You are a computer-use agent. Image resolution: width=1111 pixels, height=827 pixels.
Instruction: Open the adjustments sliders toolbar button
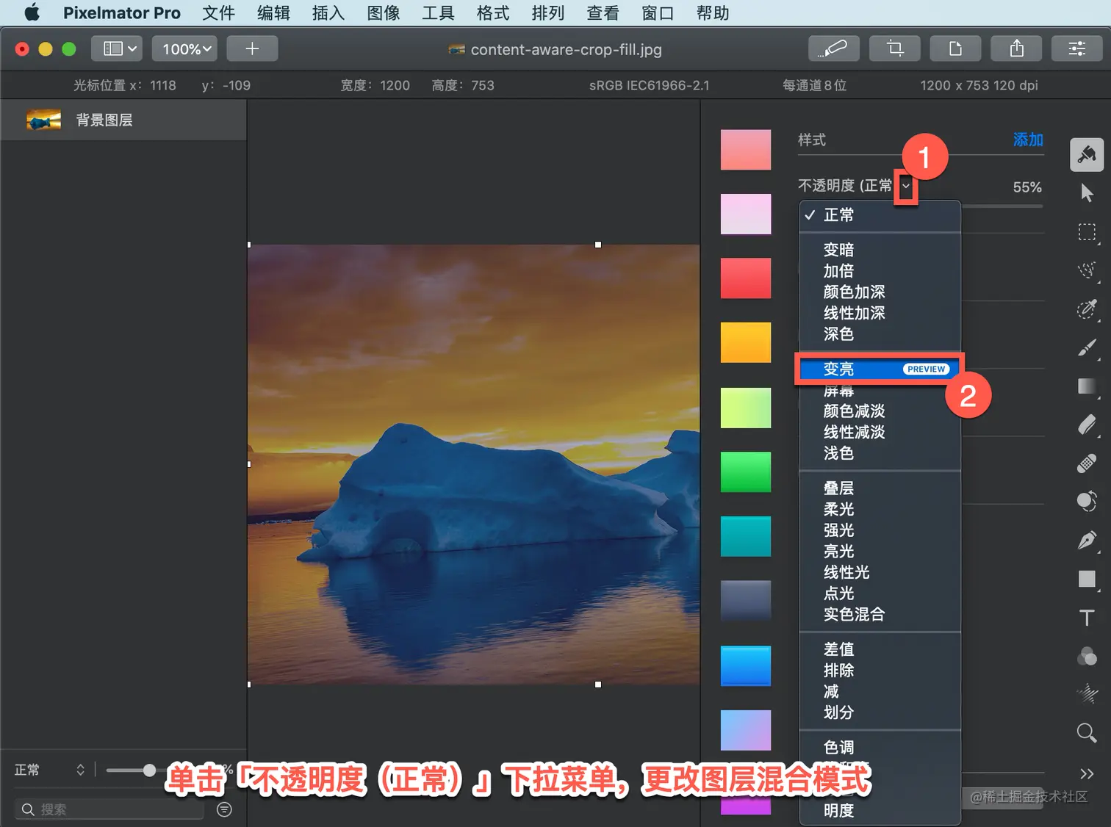[1077, 48]
